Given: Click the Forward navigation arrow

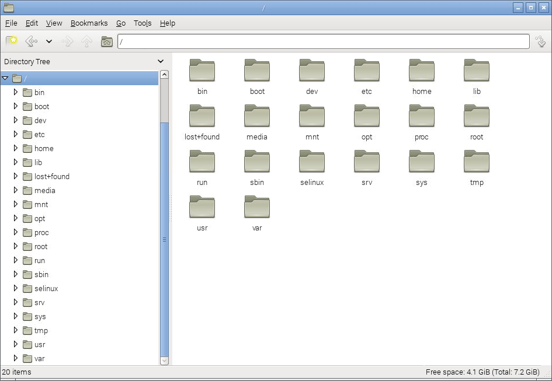Looking at the screenshot, I should (68, 41).
